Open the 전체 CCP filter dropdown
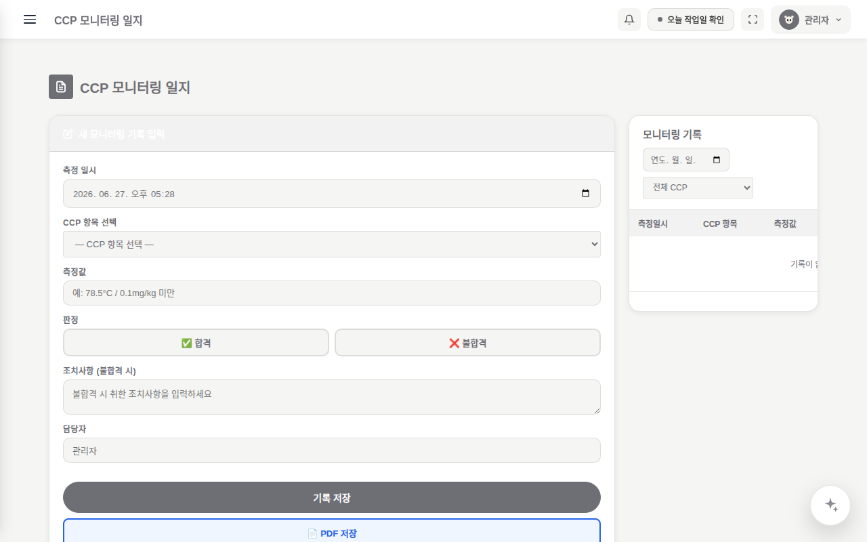Image resolution: width=867 pixels, height=542 pixels. (x=698, y=188)
